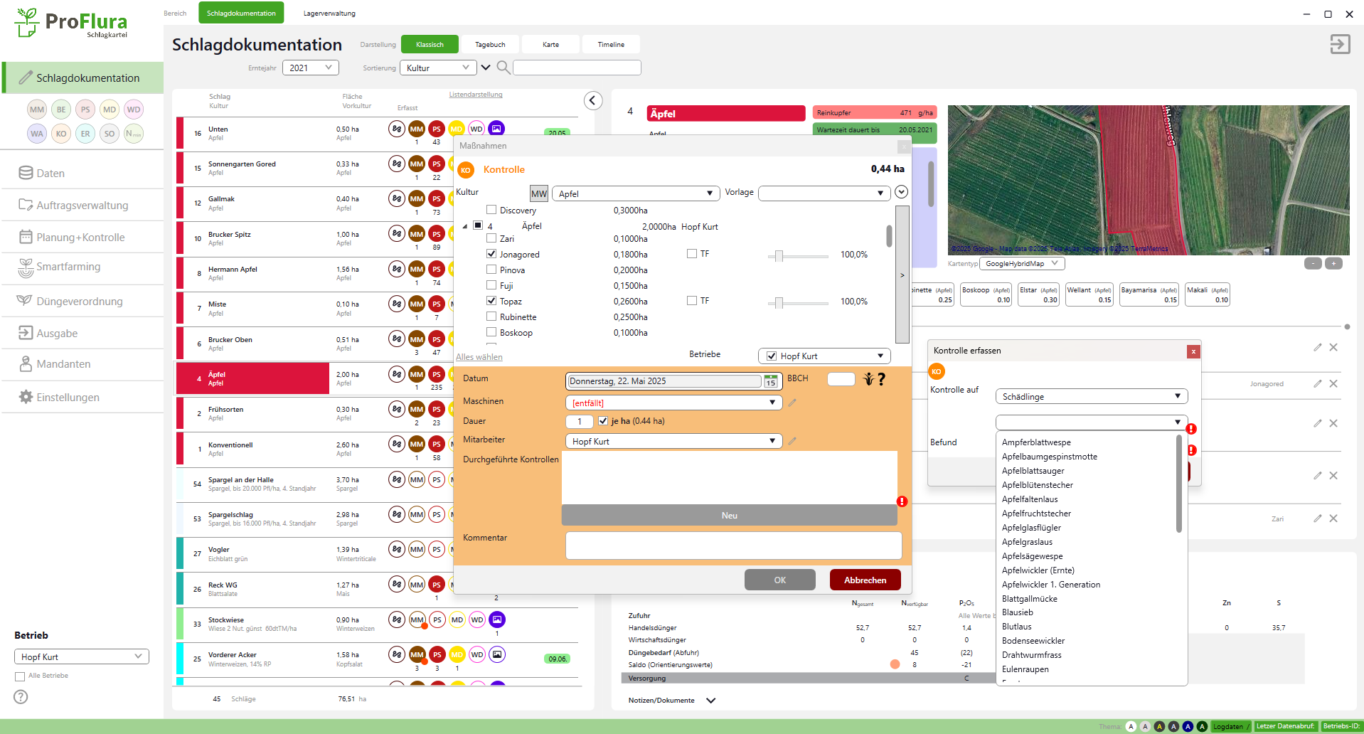The width and height of the screenshot is (1364, 734).
Task: Open the Erntejahr 2021 dropdown
Action: [x=310, y=68]
